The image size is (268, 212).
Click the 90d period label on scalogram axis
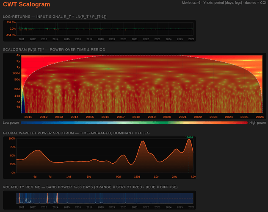pos(17,79)
